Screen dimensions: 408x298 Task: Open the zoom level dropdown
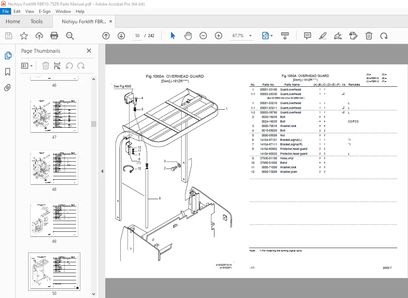(250, 36)
